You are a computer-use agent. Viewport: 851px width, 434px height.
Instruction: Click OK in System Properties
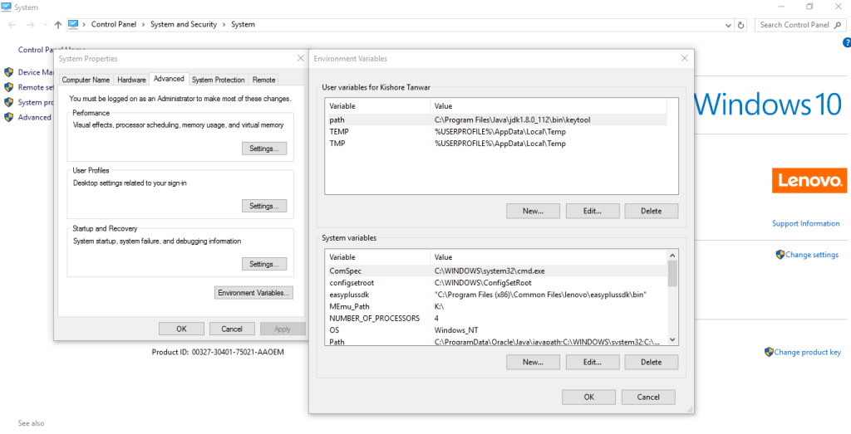[x=181, y=329]
